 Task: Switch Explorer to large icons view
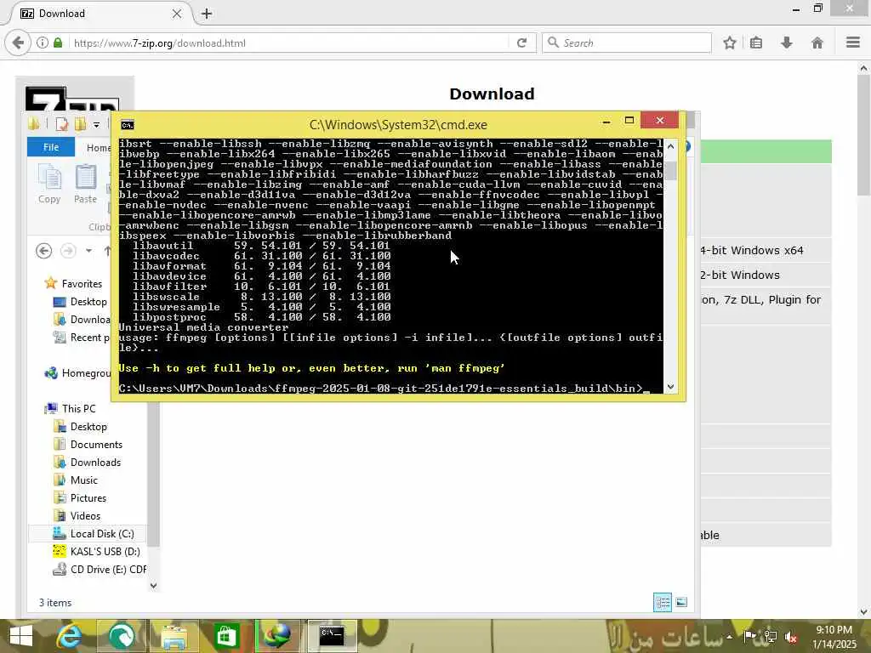(x=681, y=603)
